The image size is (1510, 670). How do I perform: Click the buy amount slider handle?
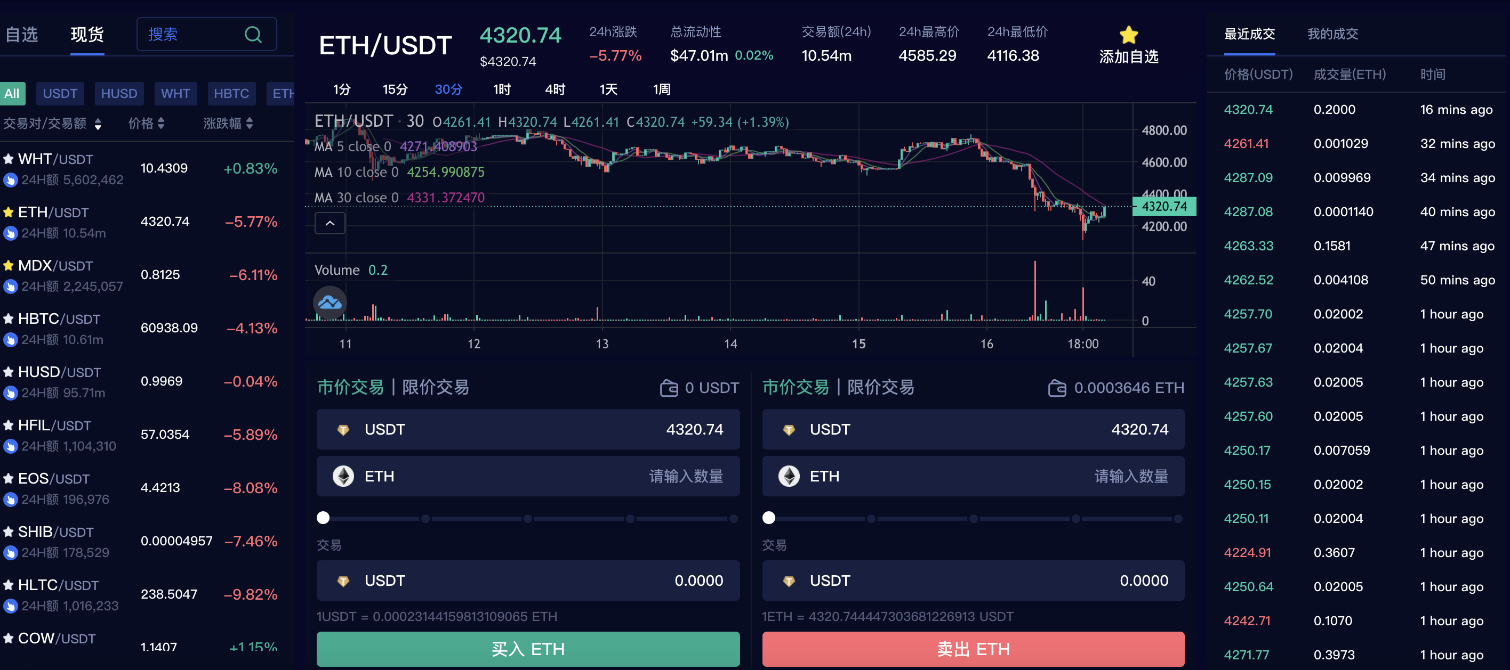(323, 518)
